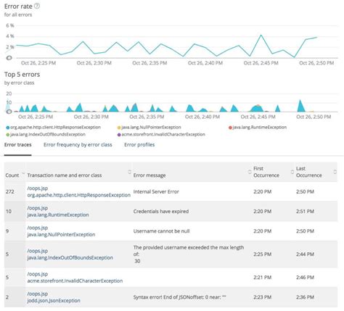Click the Error rate help question-mark icon
The image size is (344, 311).
[x=37, y=6]
